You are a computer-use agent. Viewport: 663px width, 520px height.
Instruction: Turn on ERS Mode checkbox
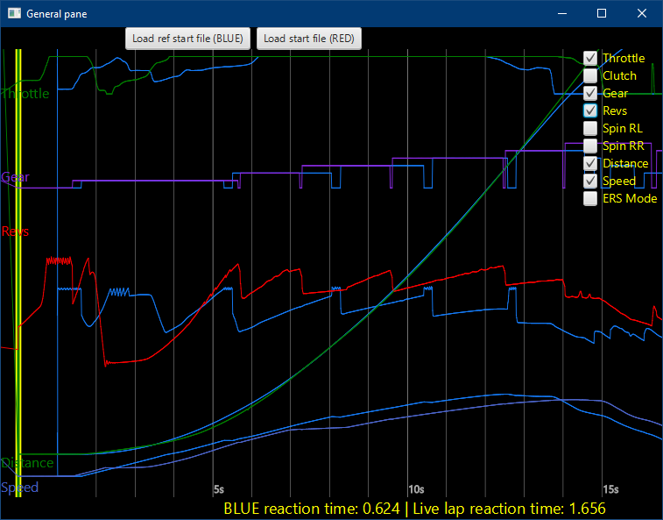pos(591,198)
